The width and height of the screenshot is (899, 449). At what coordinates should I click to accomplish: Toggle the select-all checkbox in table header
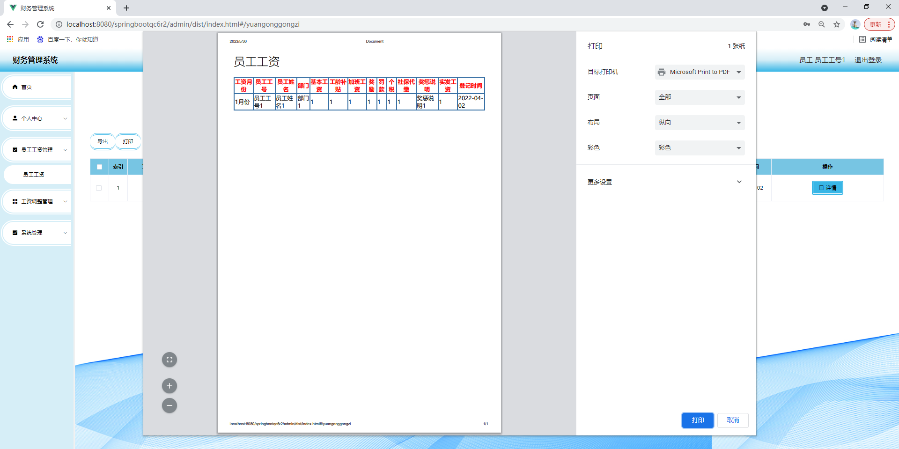99,167
